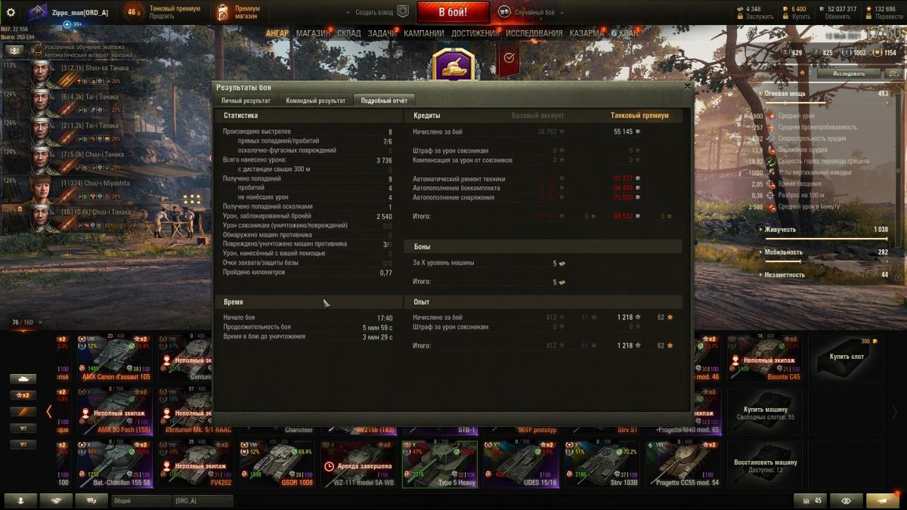Select the Progetto CC55 mod. 54 card
The height and width of the screenshot is (510, 907).
[x=683, y=465]
